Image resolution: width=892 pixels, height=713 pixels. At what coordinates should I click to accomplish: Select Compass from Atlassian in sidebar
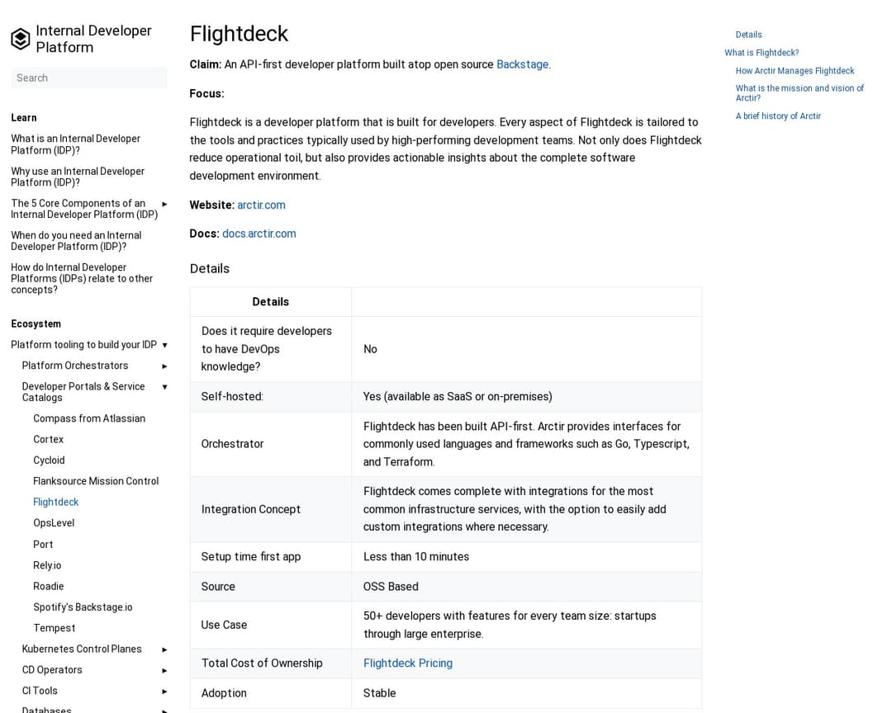89,418
